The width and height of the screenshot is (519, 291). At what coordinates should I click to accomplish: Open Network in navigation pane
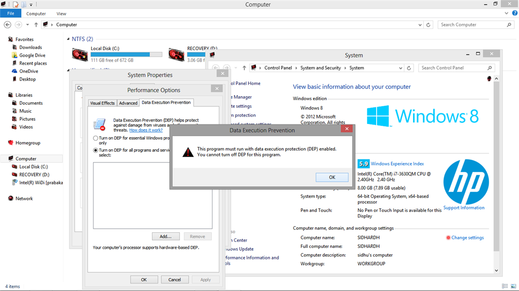[x=24, y=198]
